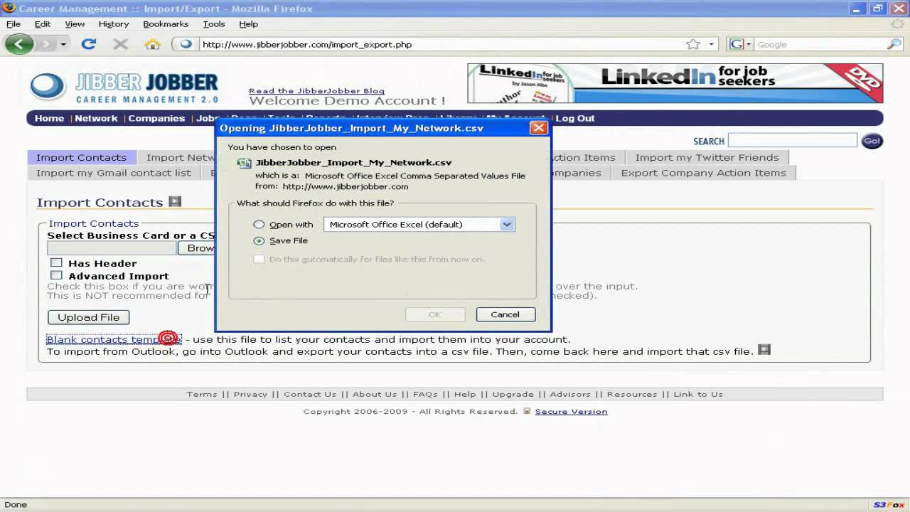
Task: Click the S3Fox icon in status bar
Action: pos(889,504)
